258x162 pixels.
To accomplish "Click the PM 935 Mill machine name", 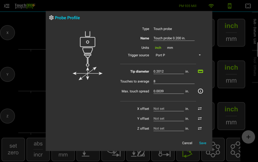I will point(188,6).
